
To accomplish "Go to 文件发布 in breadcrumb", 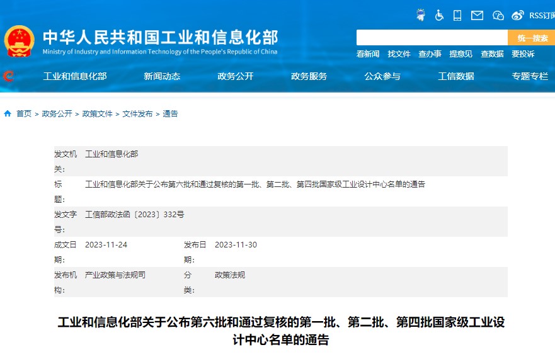I will click(137, 113).
